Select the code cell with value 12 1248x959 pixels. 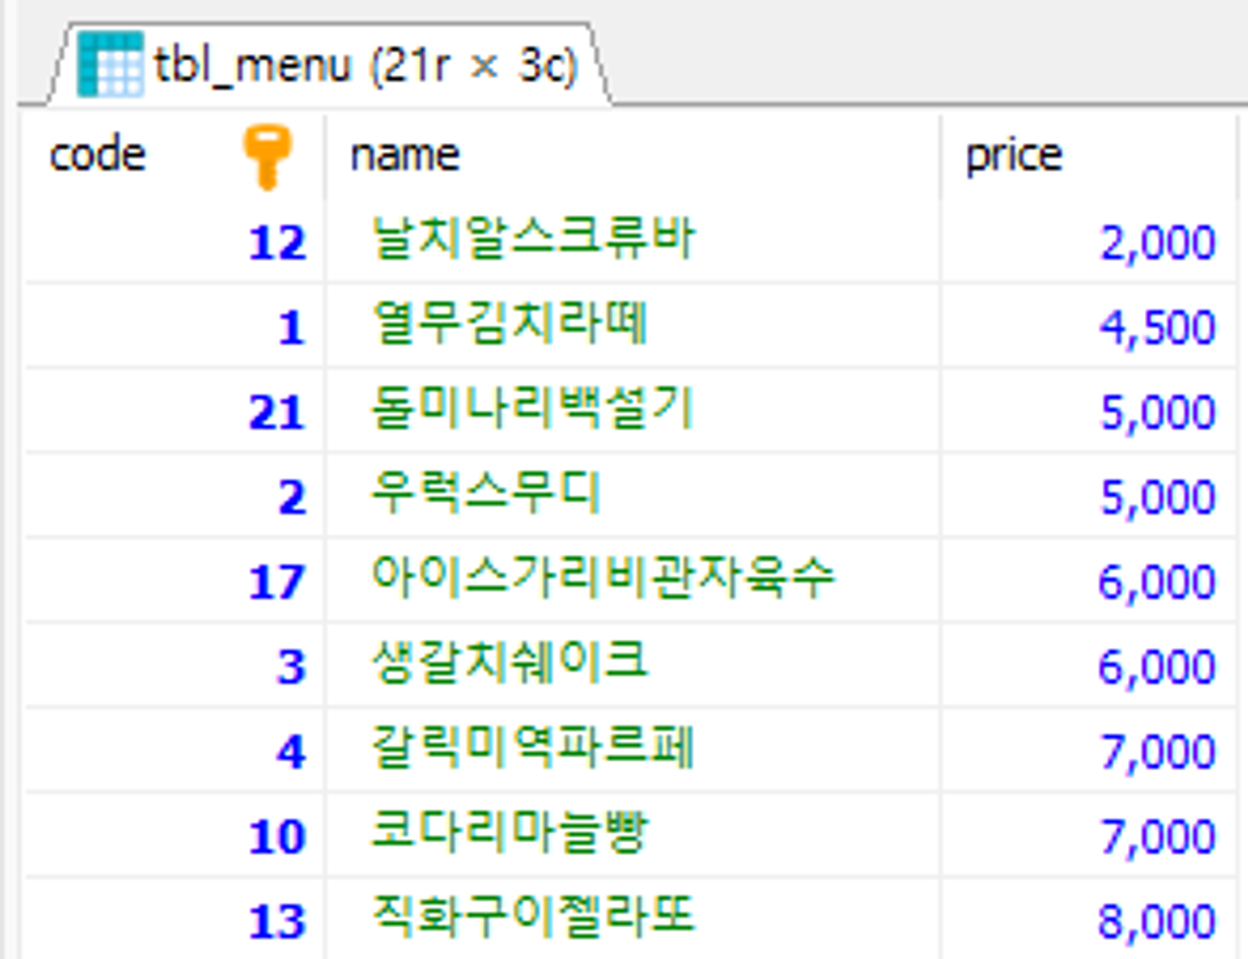point(277,242)
